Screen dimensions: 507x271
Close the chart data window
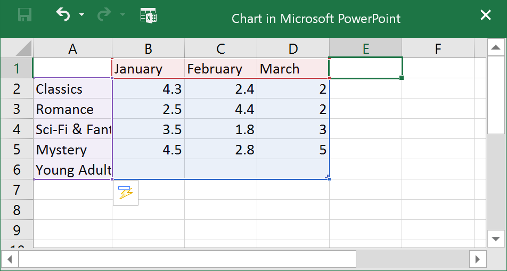(485, 15)
